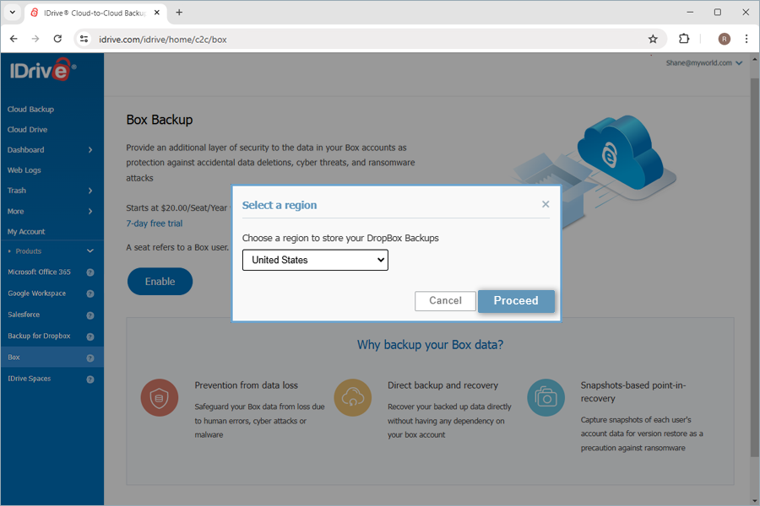This screenshot has height=506, width=760.
Task: Click the help icon beside Google Workspace
Action: tap(90, 293)
